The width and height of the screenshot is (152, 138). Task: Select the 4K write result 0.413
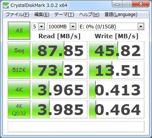point(117,90)
